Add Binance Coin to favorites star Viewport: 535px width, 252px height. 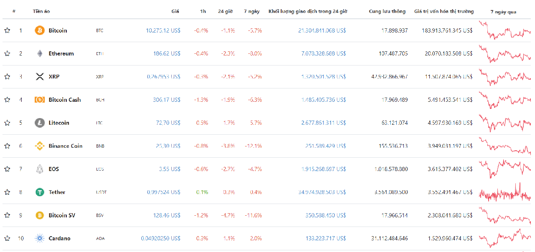pos(7,146)
